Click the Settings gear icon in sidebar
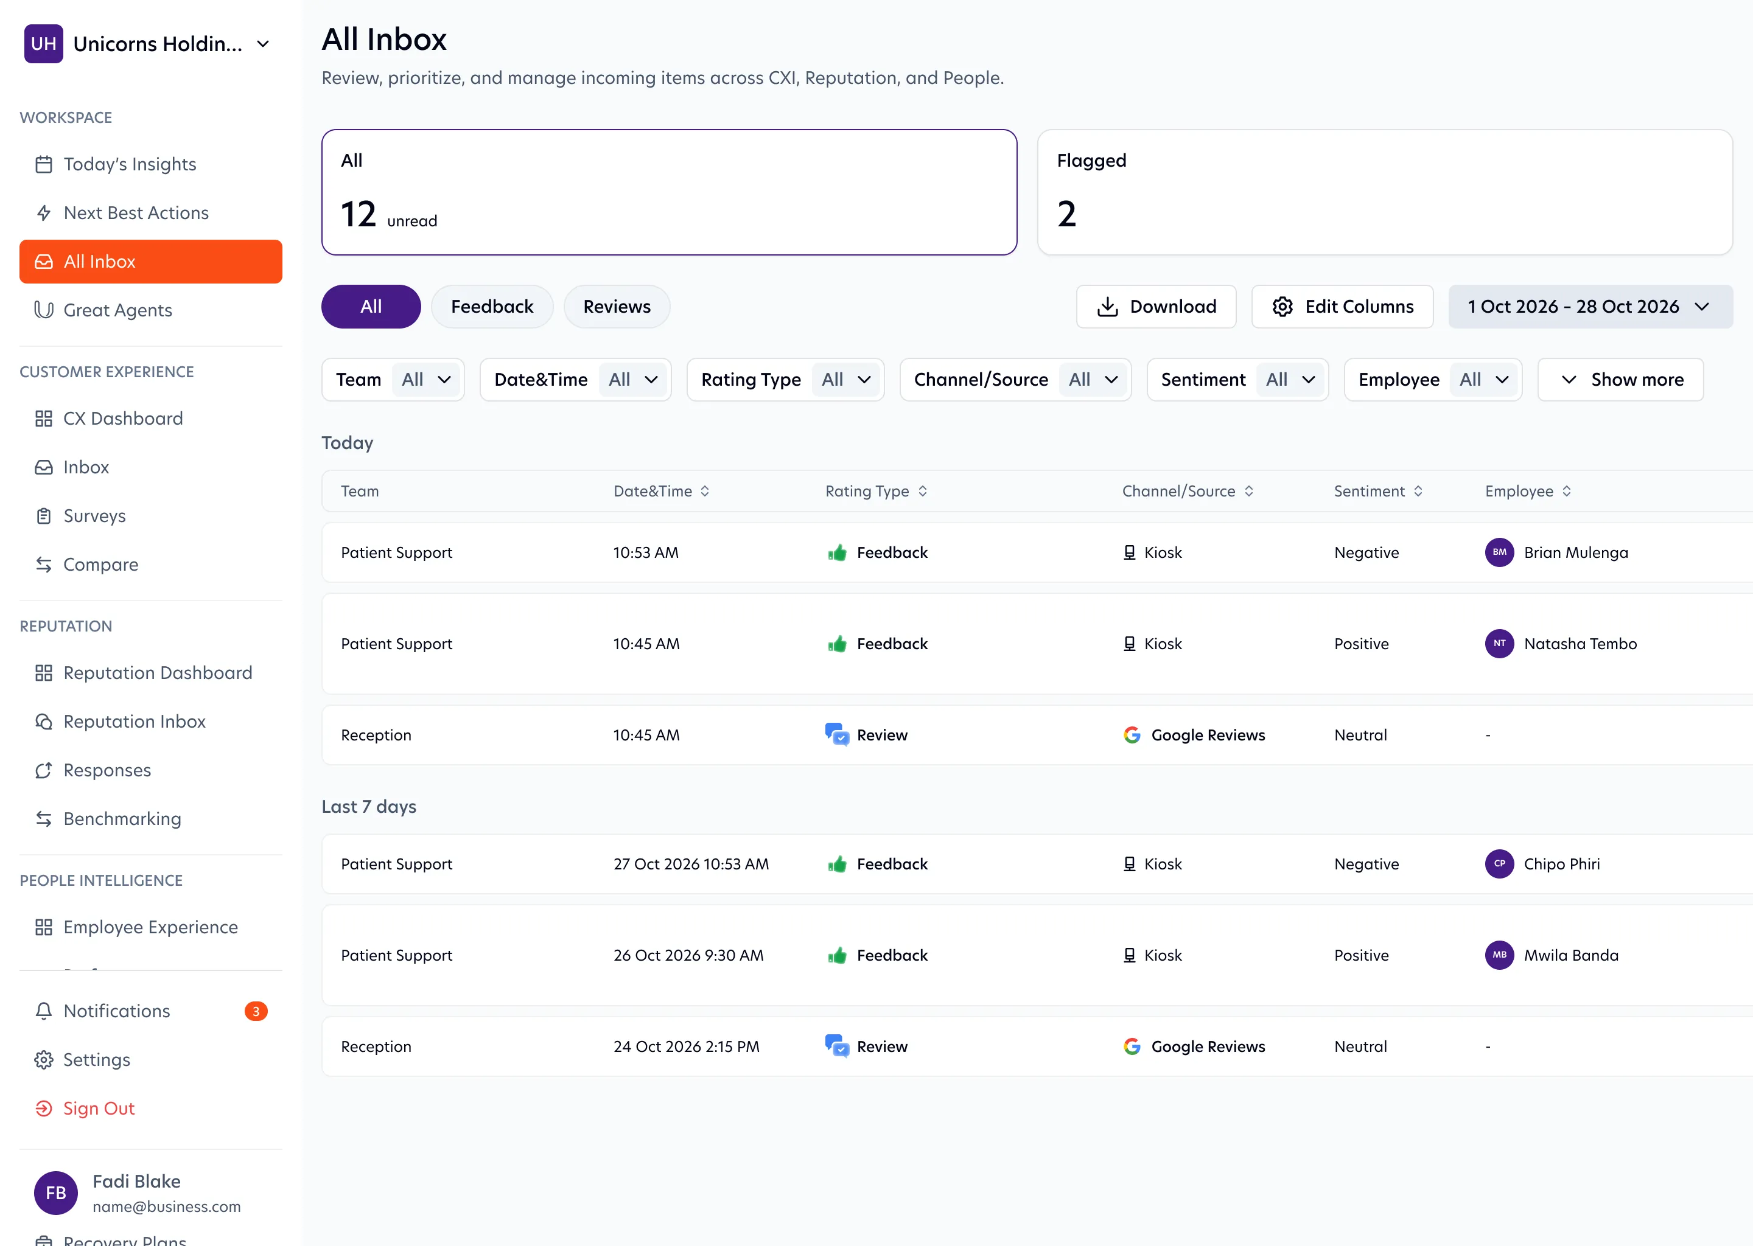 pos(44,1060)
